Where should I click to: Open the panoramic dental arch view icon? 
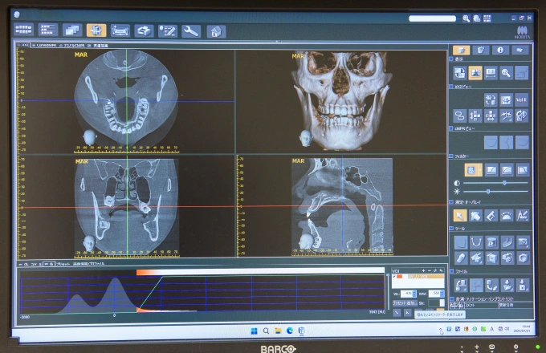[120, 31]
